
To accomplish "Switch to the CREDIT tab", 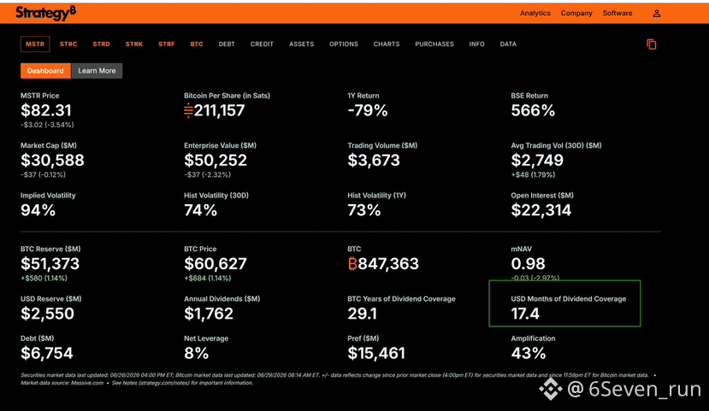I will 262,44.
